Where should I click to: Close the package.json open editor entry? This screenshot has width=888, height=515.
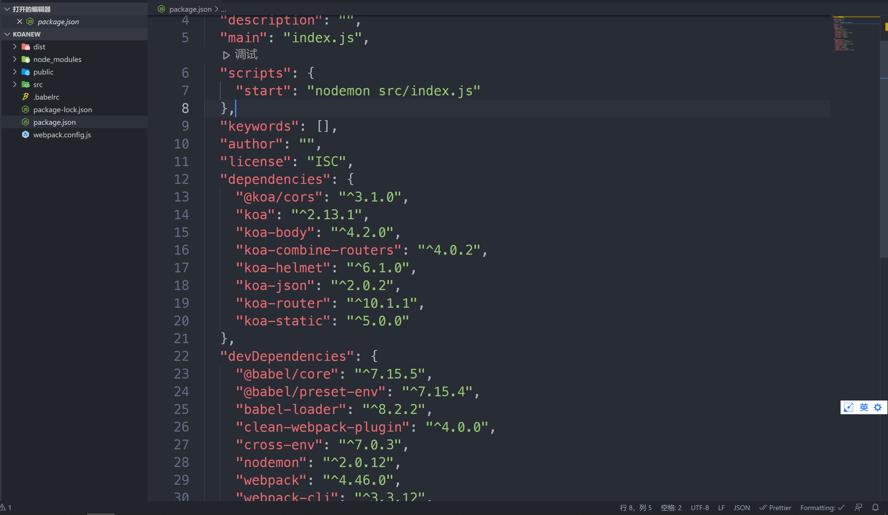pyautogui.click(x=20, y=21)
